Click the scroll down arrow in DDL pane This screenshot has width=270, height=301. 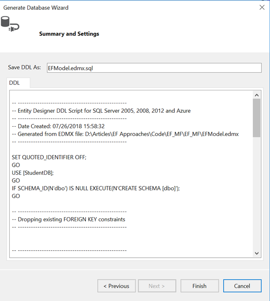click(256, 253)
